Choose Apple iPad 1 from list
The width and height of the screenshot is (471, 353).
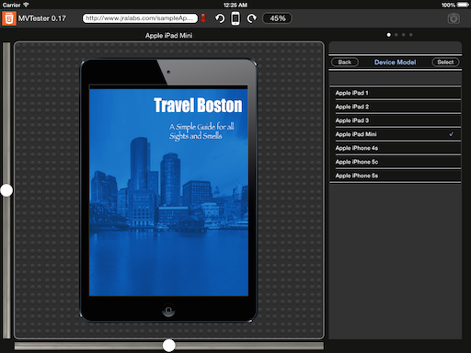396,93
